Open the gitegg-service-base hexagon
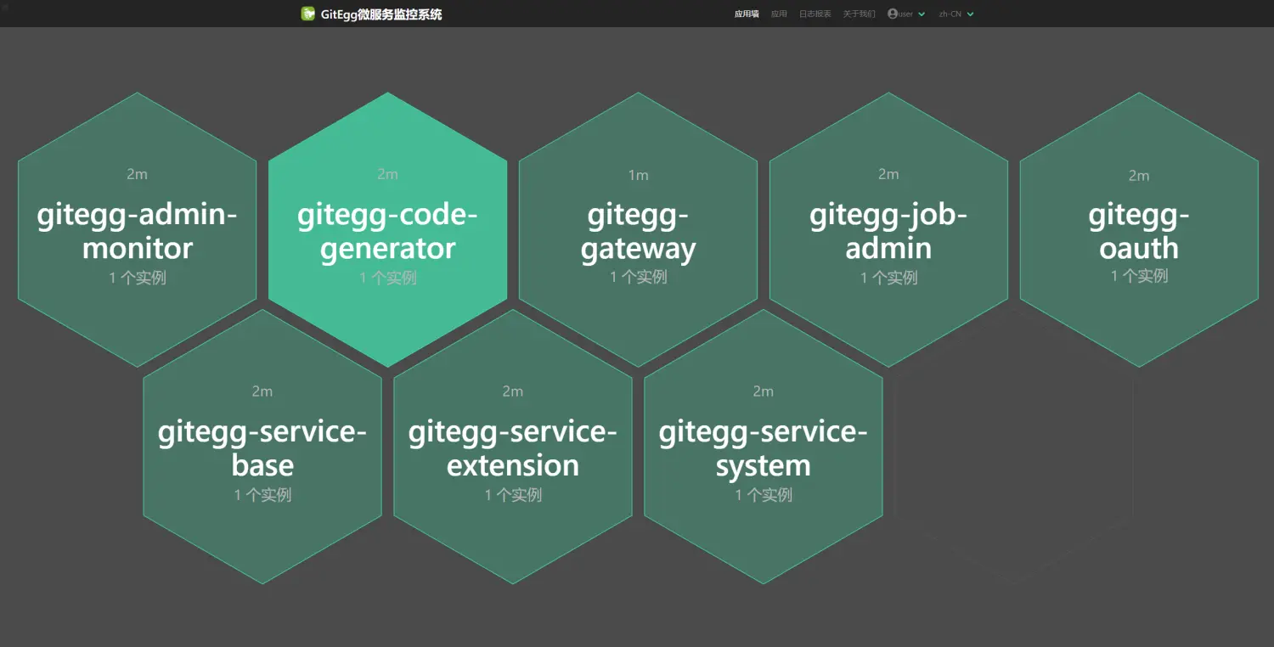Viewport: 1274px width, 647px height. (262, 447)
